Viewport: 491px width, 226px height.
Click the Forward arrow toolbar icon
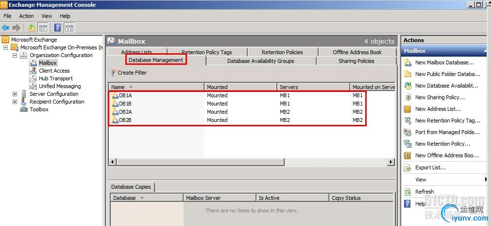pos(17,28)
